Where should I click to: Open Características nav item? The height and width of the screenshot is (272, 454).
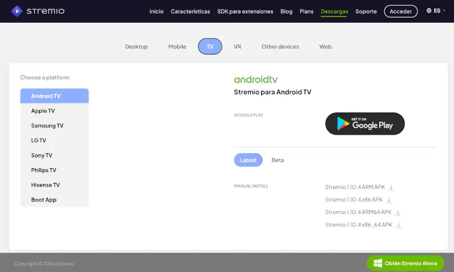pos(190,11)
